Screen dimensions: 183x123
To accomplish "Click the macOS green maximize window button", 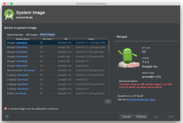I will coord(11,3).
